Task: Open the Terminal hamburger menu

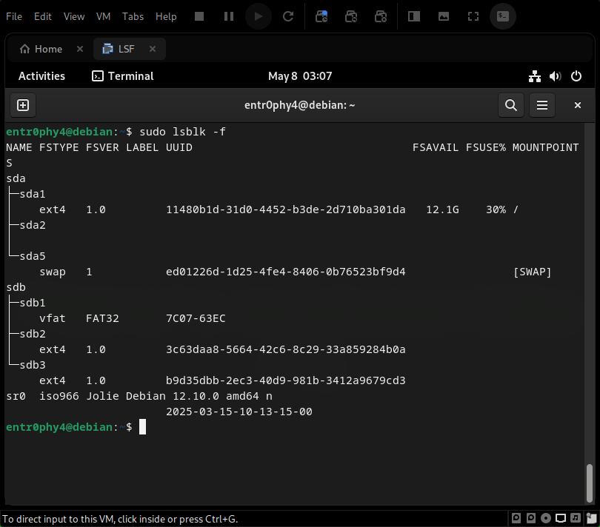Action: pos(541,105)
